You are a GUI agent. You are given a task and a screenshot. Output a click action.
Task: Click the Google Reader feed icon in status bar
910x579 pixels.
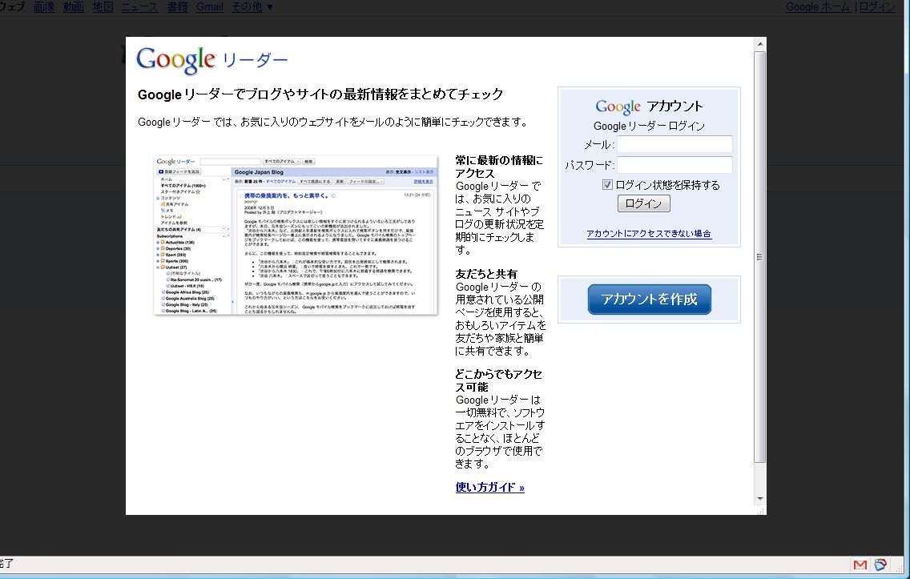[880, 565]
